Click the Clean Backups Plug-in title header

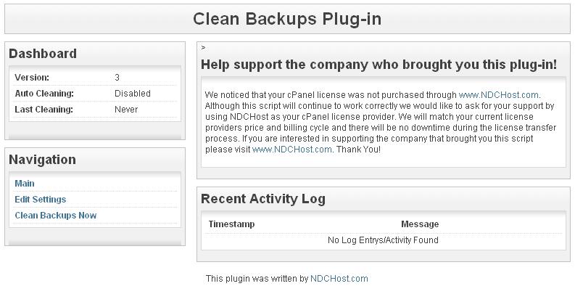click(287, 19)
